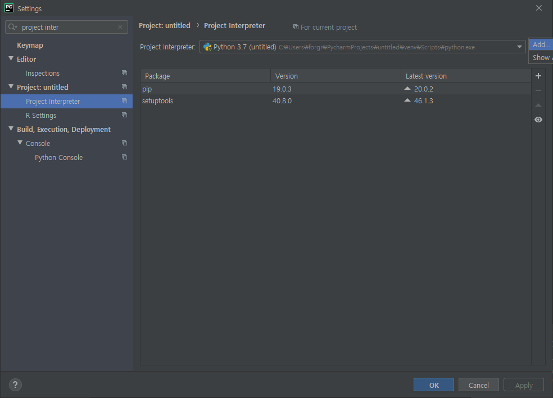Image resolution: width=553 pixels, height=398 pixels.
Task: Click the plus icon to install package
Action: (538, 76)
